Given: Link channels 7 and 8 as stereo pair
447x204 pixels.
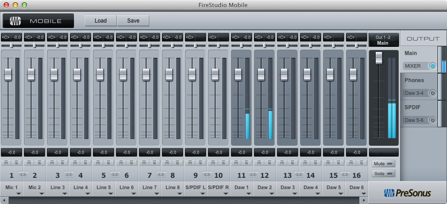Looking at the screenshot, I should point(161,174).
